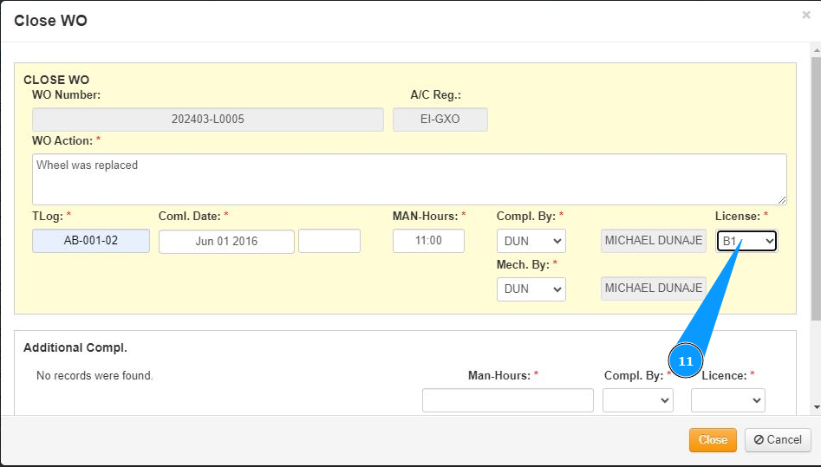
Task: Click the WO Action text area
Action: click(409, 179)
